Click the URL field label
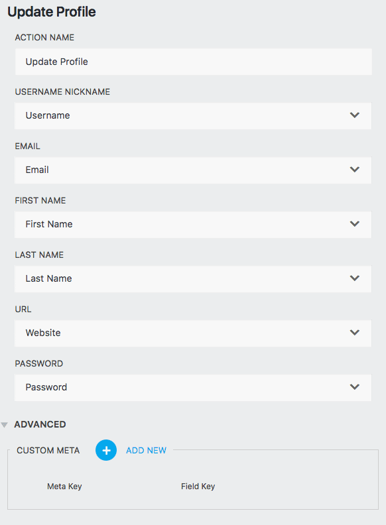Viewport: 386px width, 525px height. (x=23, y=310)
